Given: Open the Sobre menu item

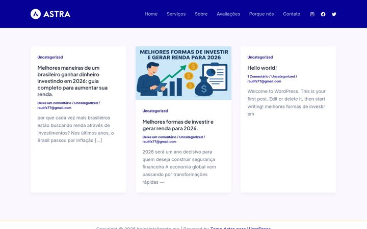Looking at the screenshot, I should coord(201,14).
